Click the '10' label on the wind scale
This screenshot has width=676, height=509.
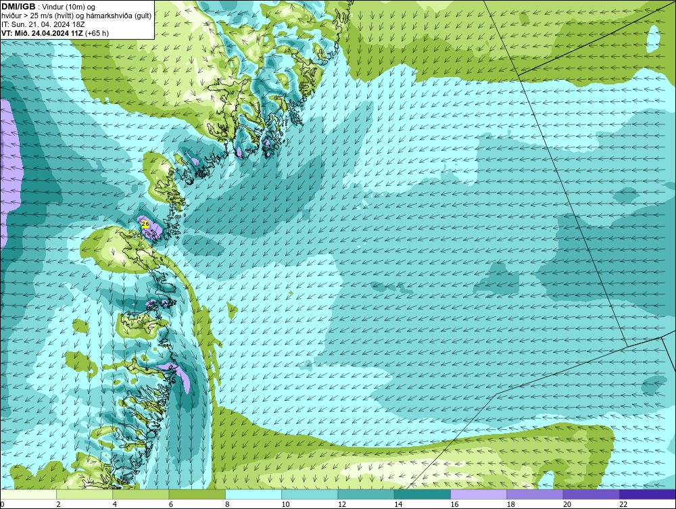point(285,505)
